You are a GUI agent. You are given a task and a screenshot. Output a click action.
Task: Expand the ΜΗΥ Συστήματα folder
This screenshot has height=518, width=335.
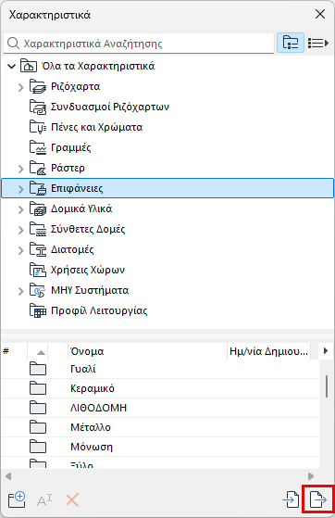click(20, 291)
